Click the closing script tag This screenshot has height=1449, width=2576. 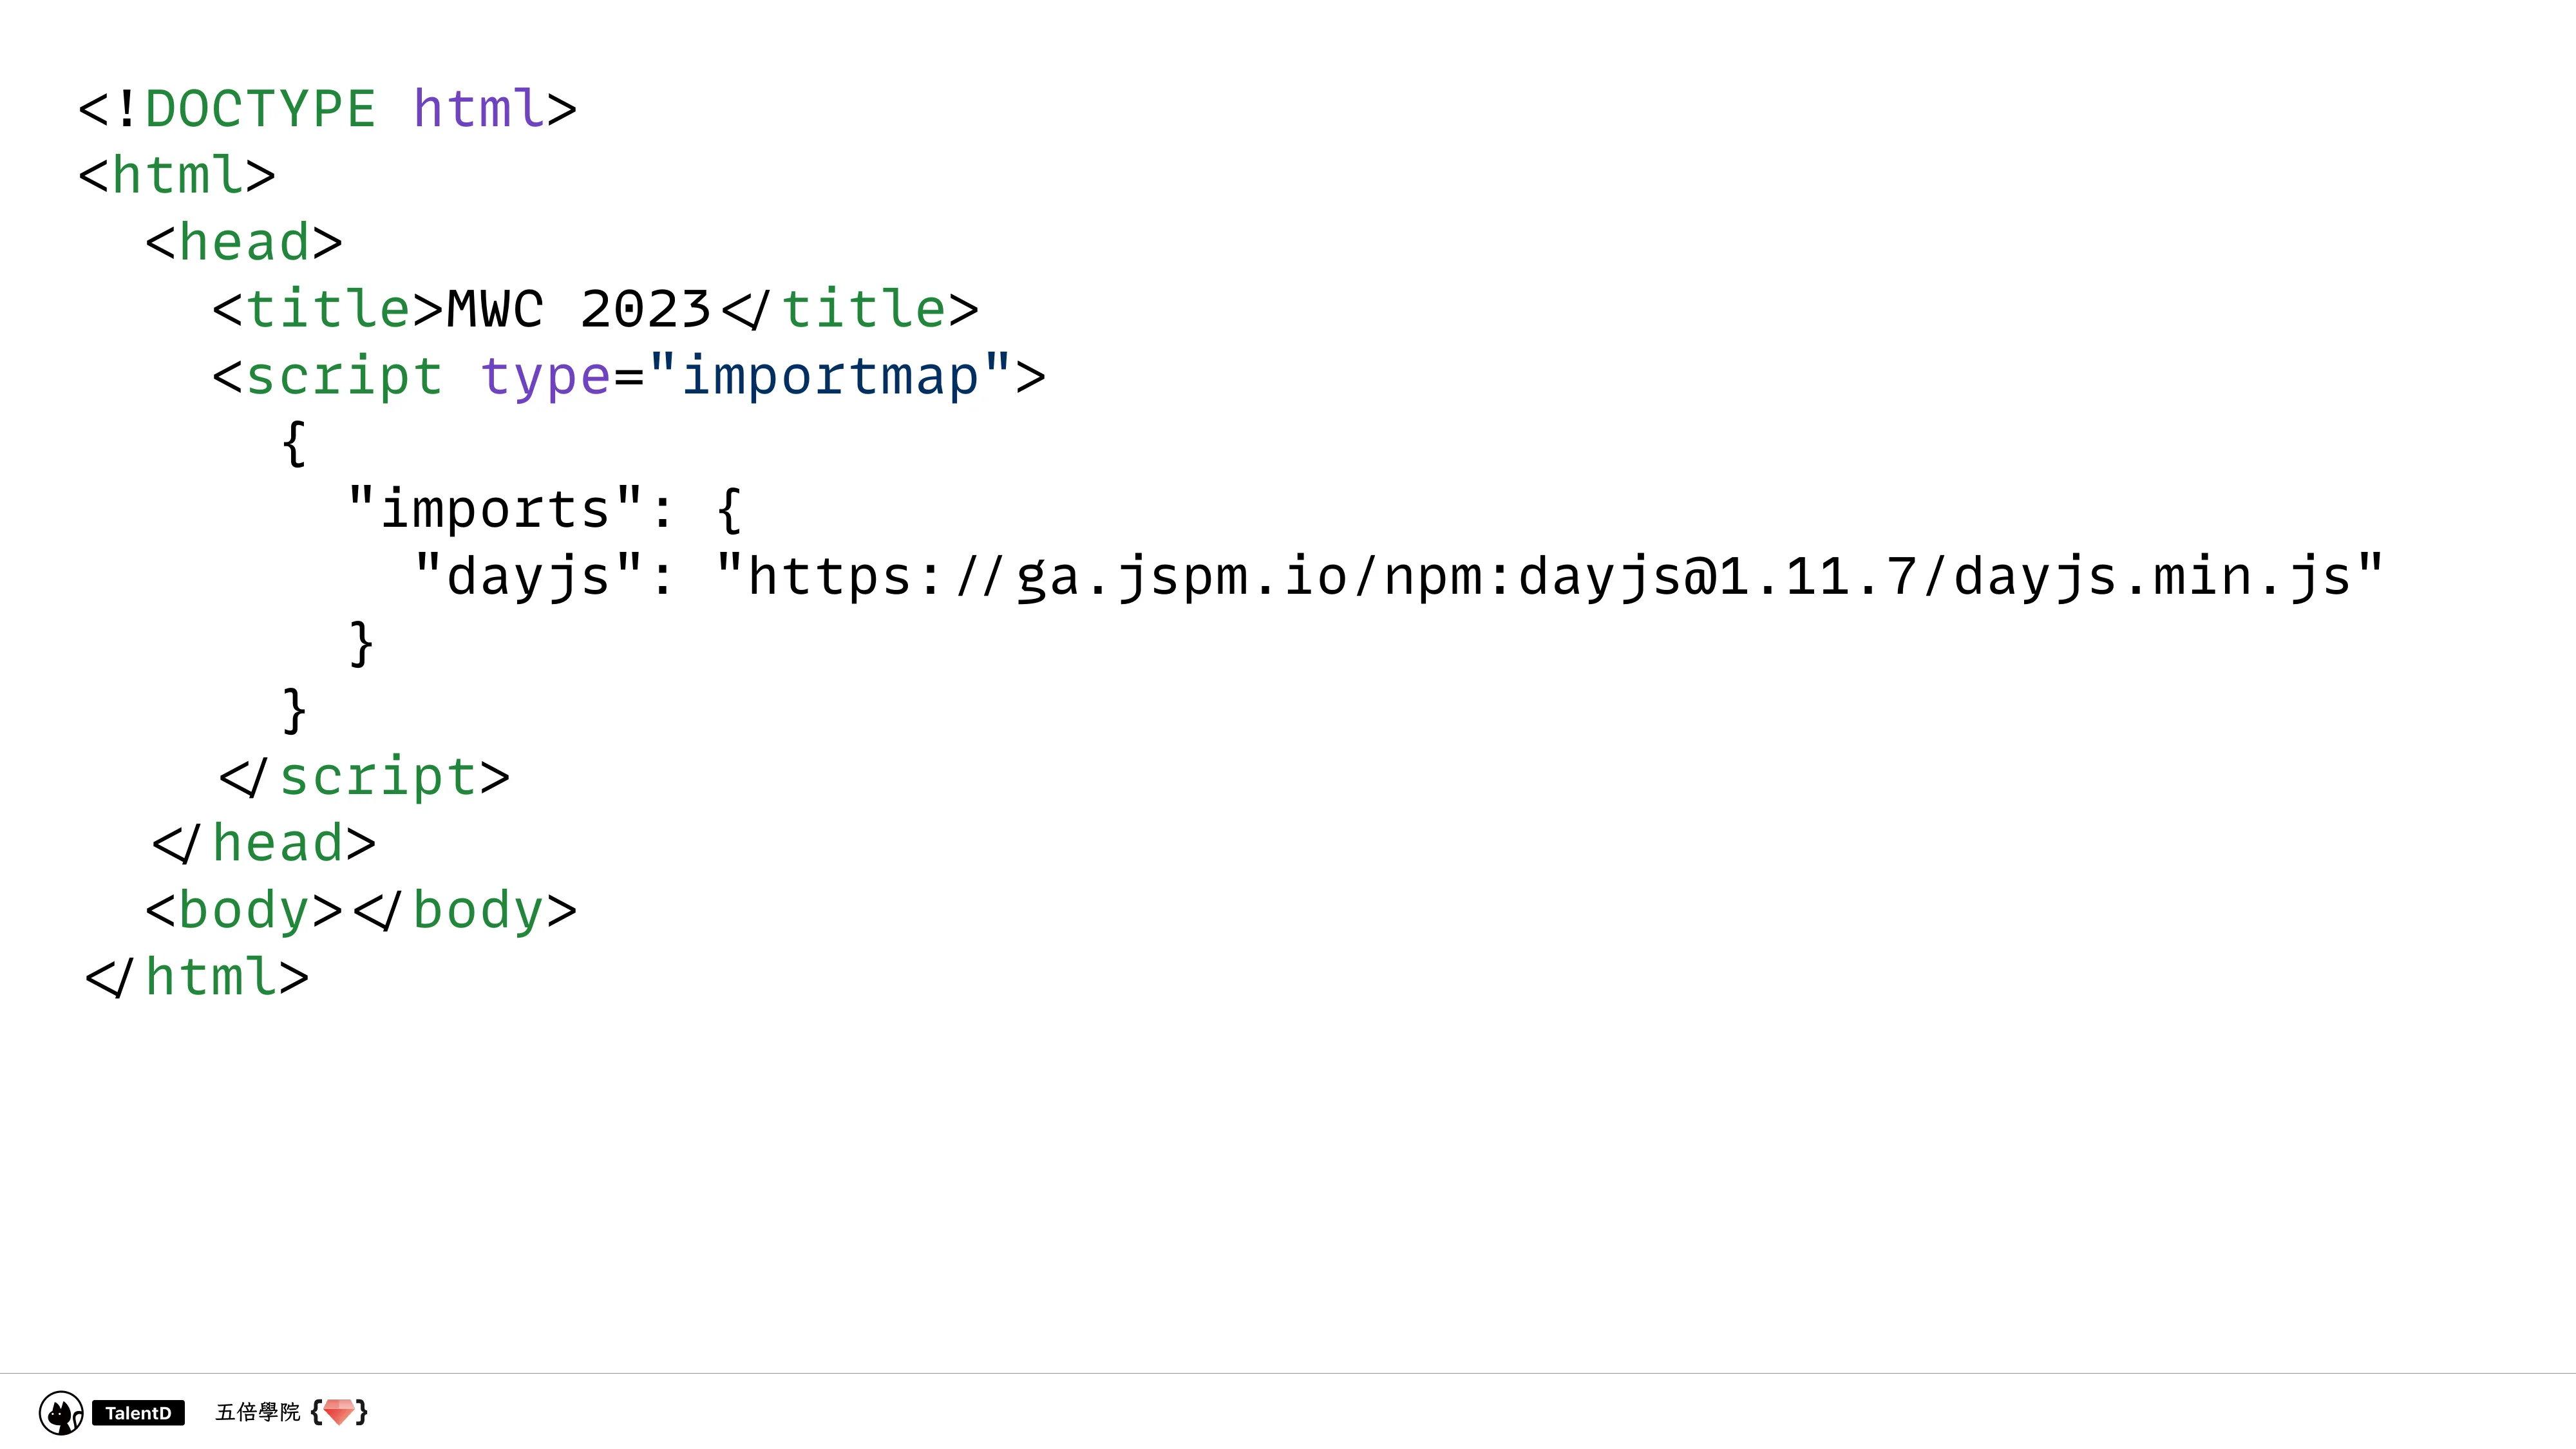click(x=365, y=777)
